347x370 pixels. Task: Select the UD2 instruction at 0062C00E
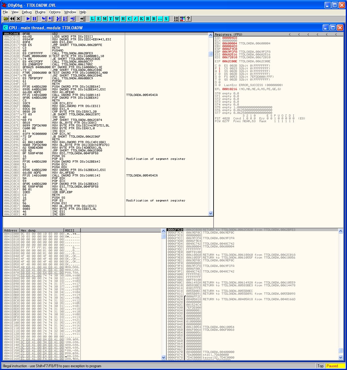pos(106,34)
